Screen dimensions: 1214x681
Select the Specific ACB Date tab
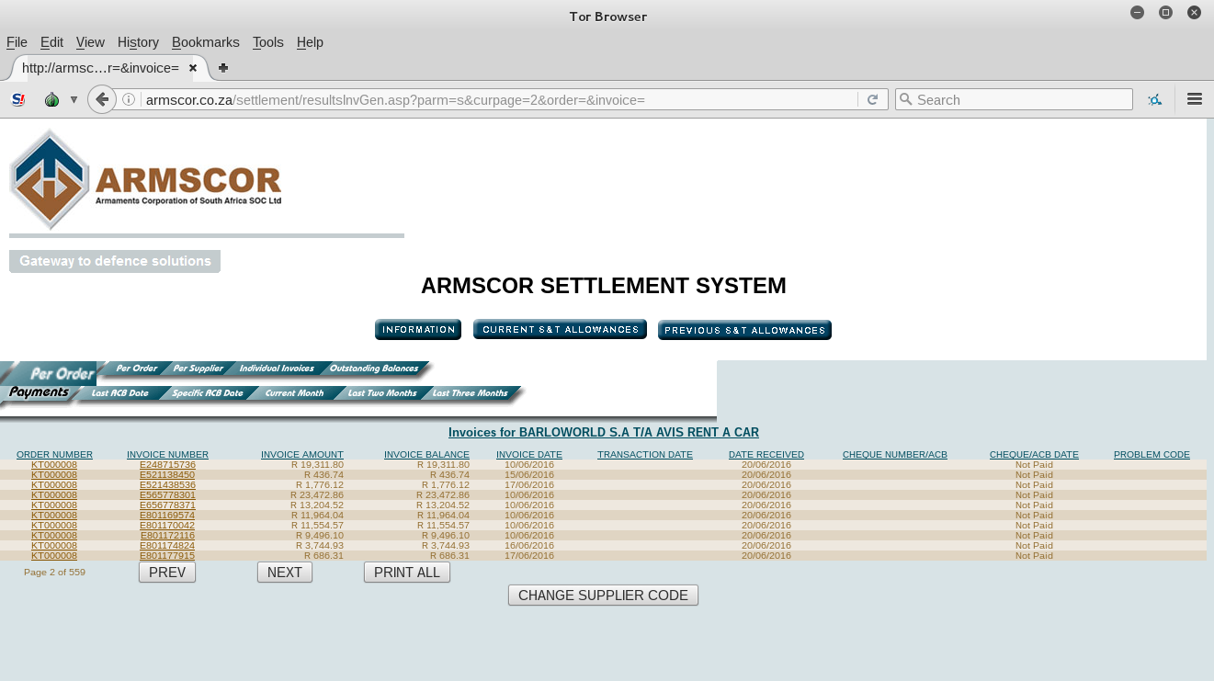208,393
